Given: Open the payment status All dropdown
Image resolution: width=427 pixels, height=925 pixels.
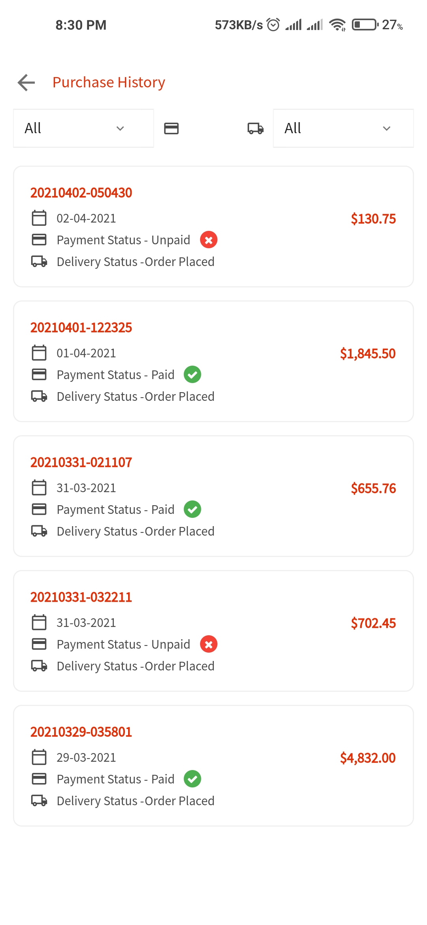Looking at the screenshot, I should pyautogui.click(x=83, y=128).
